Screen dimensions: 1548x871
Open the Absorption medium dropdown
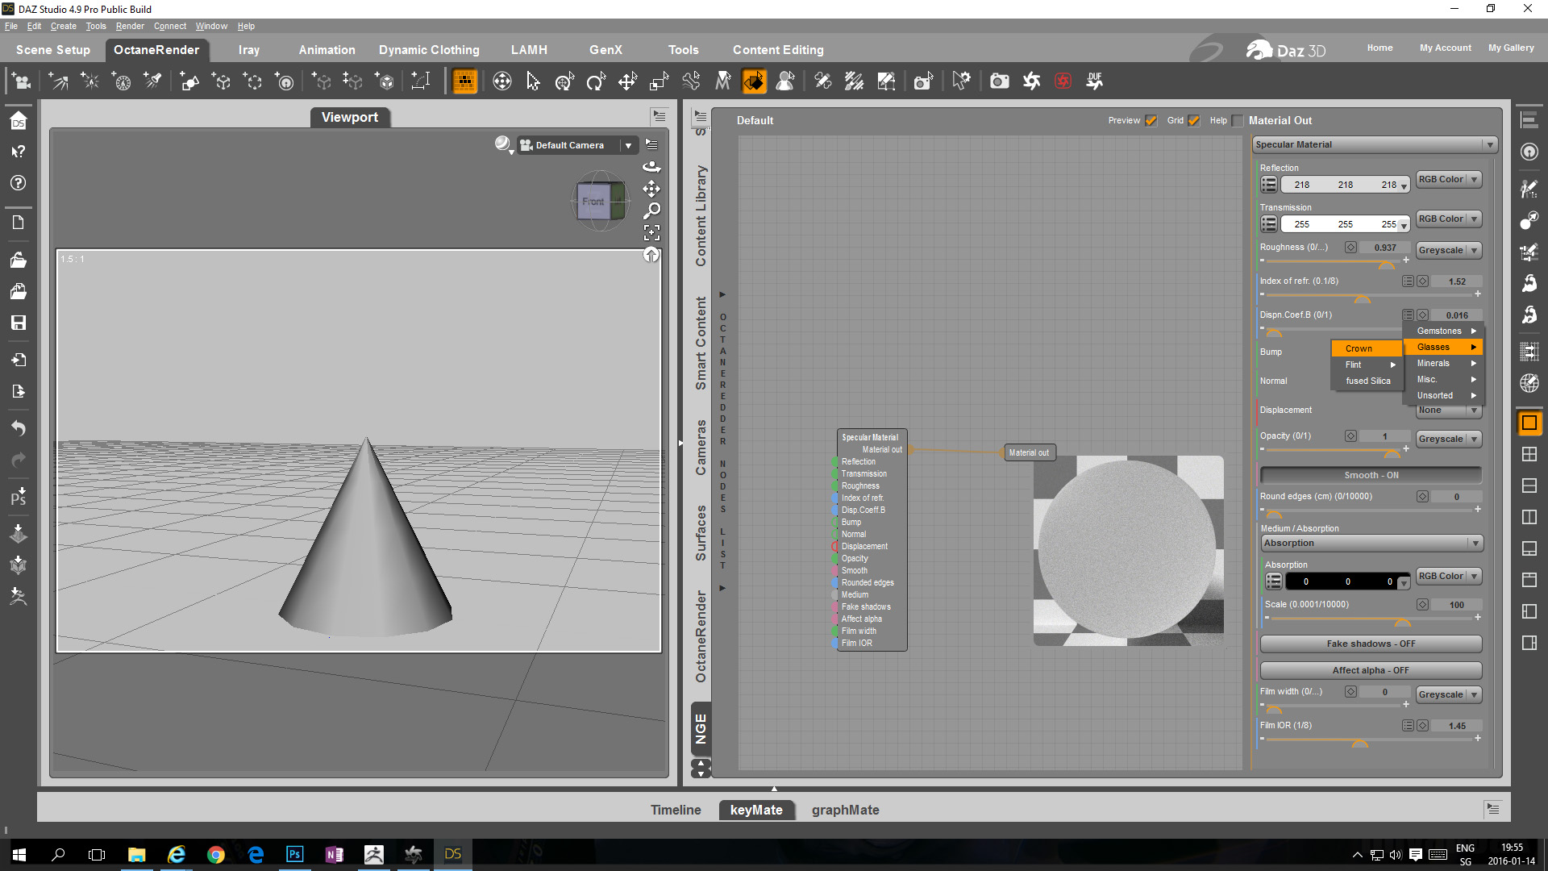(1371, 544)
